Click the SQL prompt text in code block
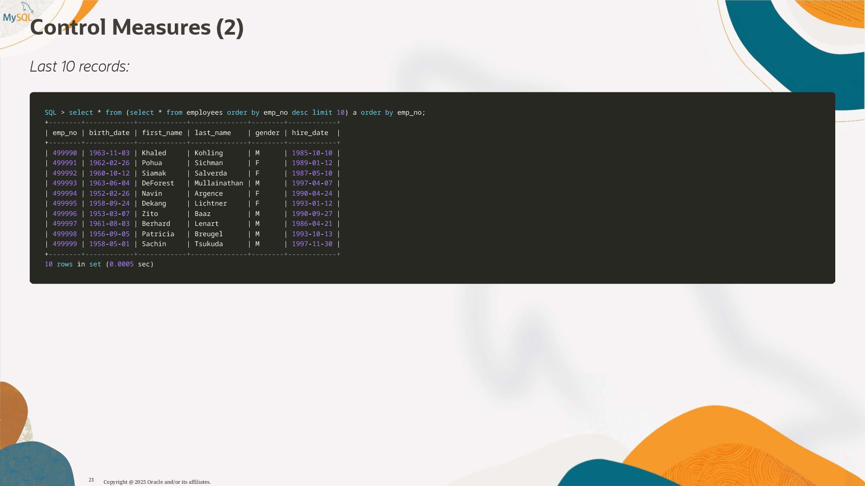Screen dimensions: 865x486 point(50,112)
